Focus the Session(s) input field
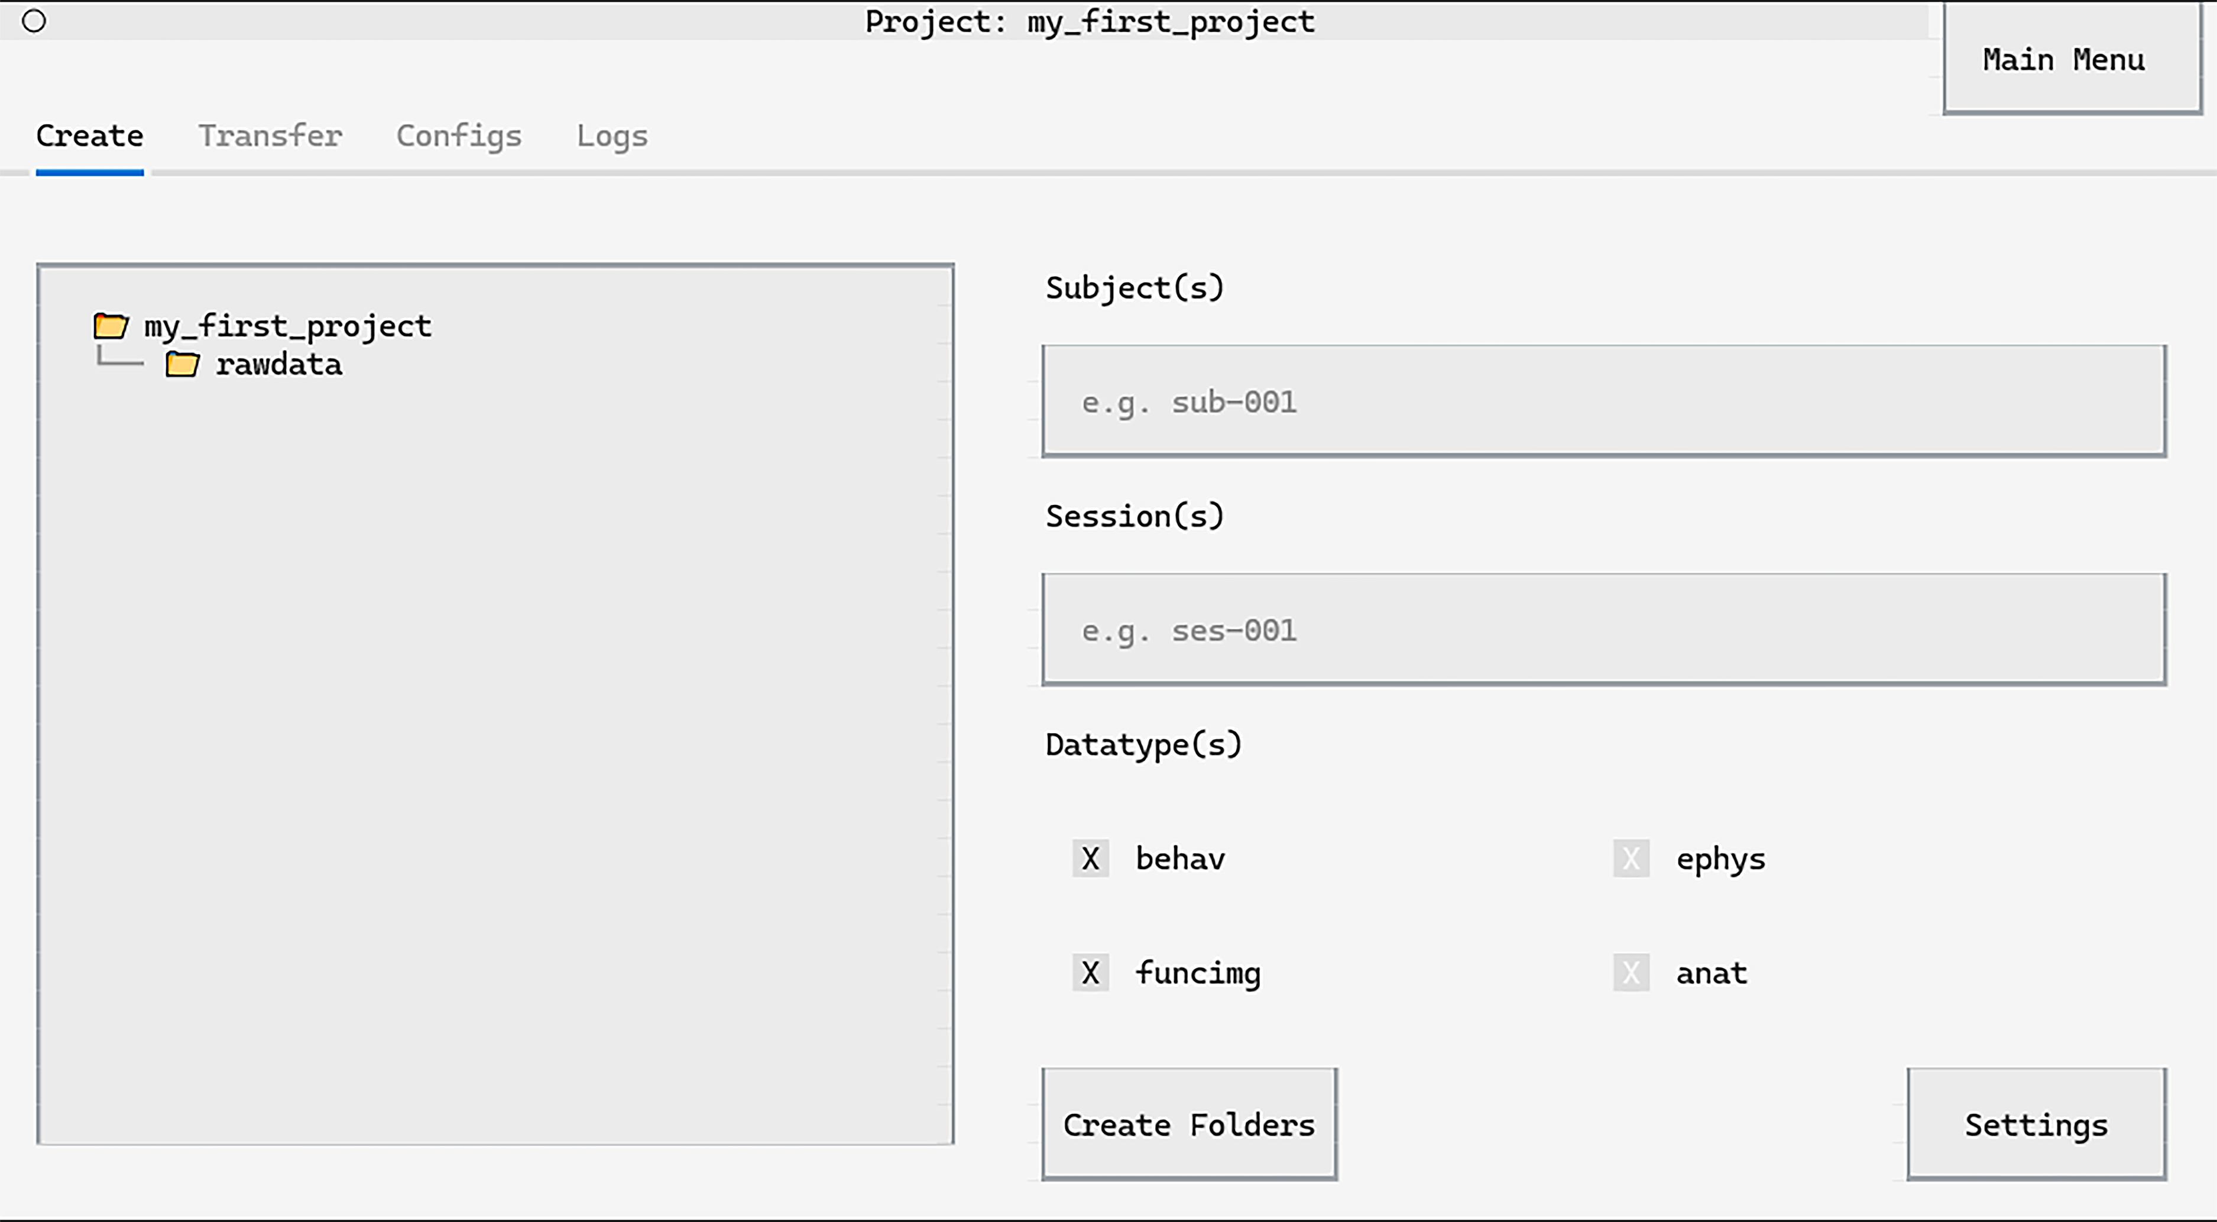Image resolution: width=2217 pixels, height=1222 pixels. click(1603, 630)
